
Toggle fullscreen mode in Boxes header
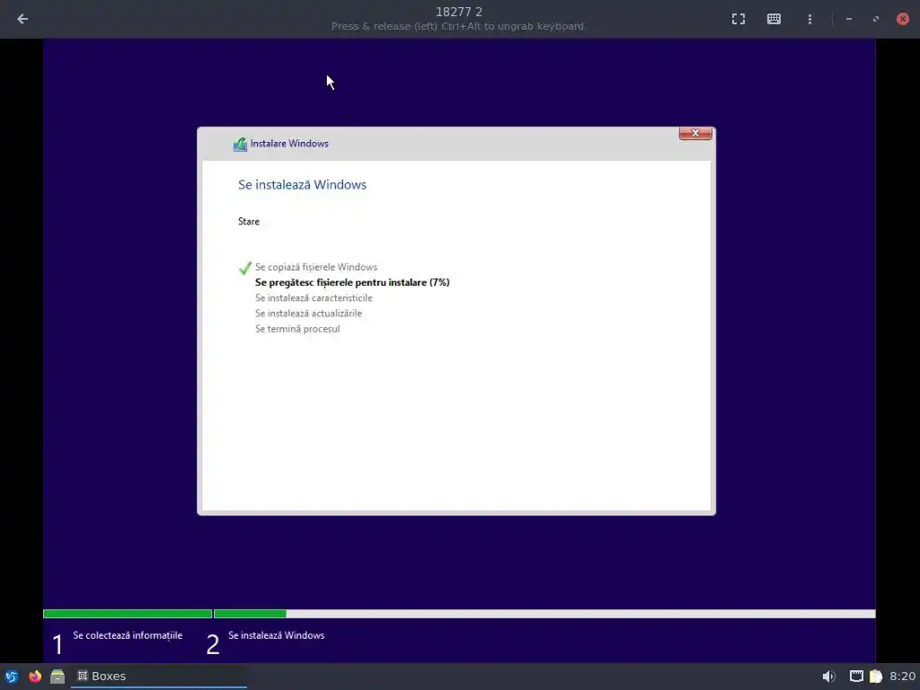click(739, 19)
